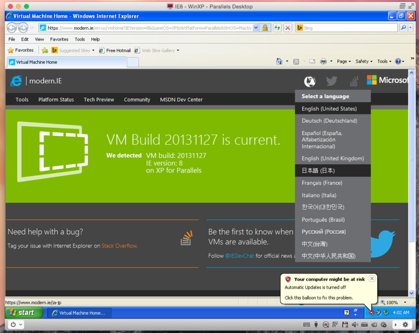The image size is (419, 333).
Task: Run search with the magnifier button
Action: (403, 28)
